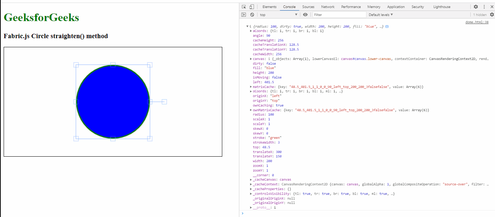
Task: Click the GeeksforGeeks page heading
Action: (41, 17)
